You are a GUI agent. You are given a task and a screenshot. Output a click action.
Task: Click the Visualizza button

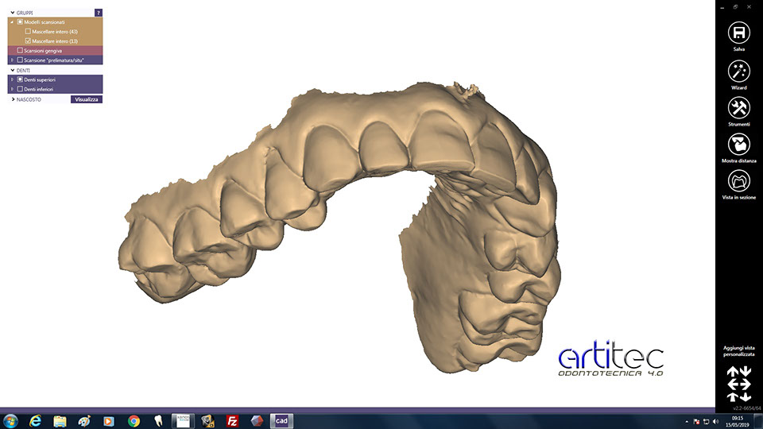tap(86, 99)
